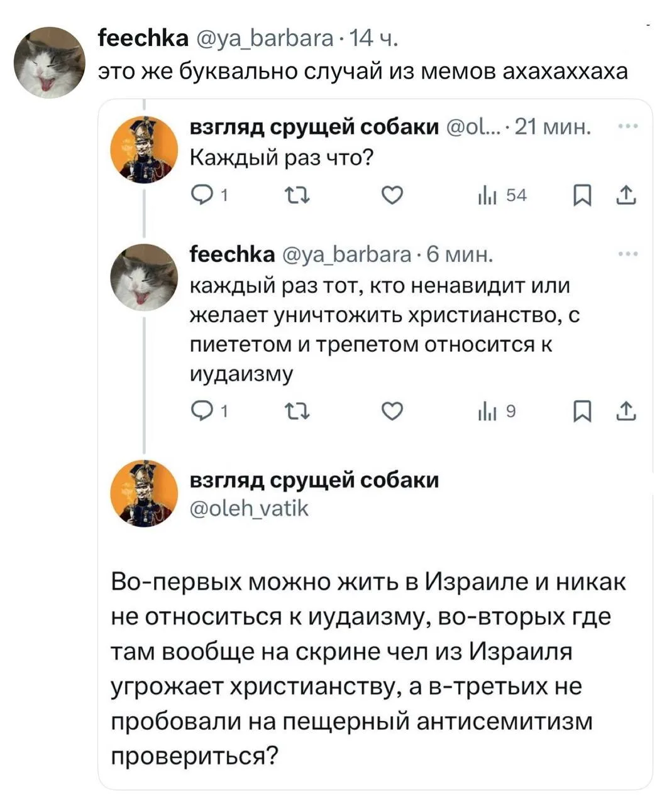
Task: Open more options on the 6 мин. tweet
Action: tap(628, 254)
